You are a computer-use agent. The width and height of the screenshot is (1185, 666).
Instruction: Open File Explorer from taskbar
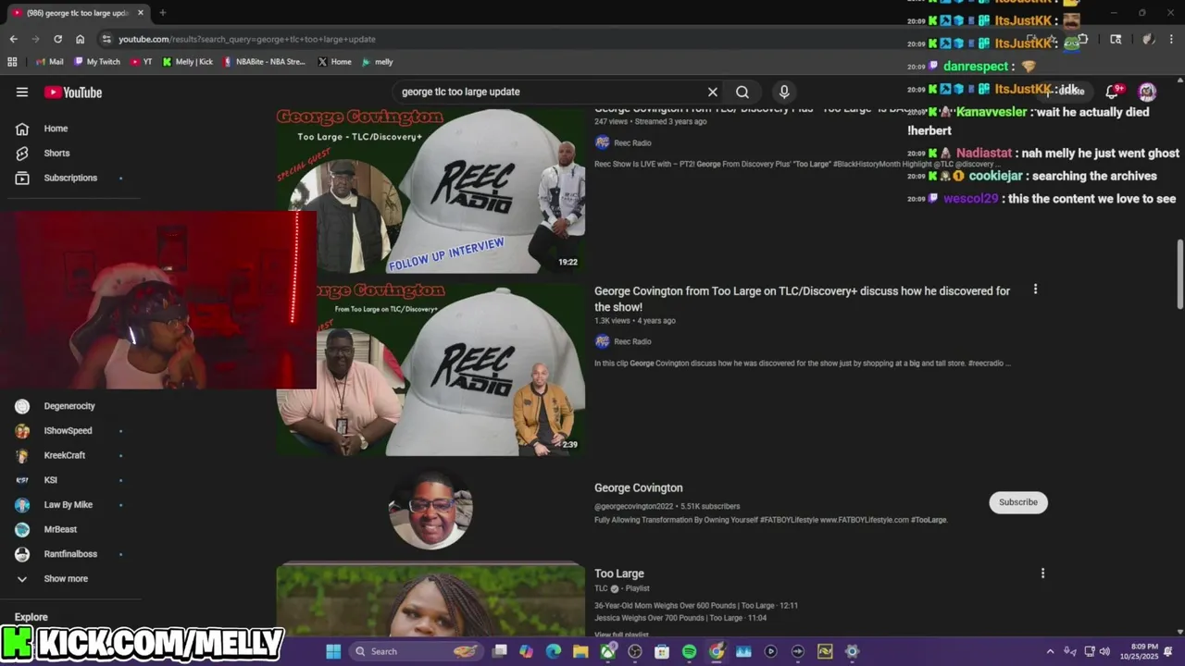pyautogui.click(x=580, y=651)
